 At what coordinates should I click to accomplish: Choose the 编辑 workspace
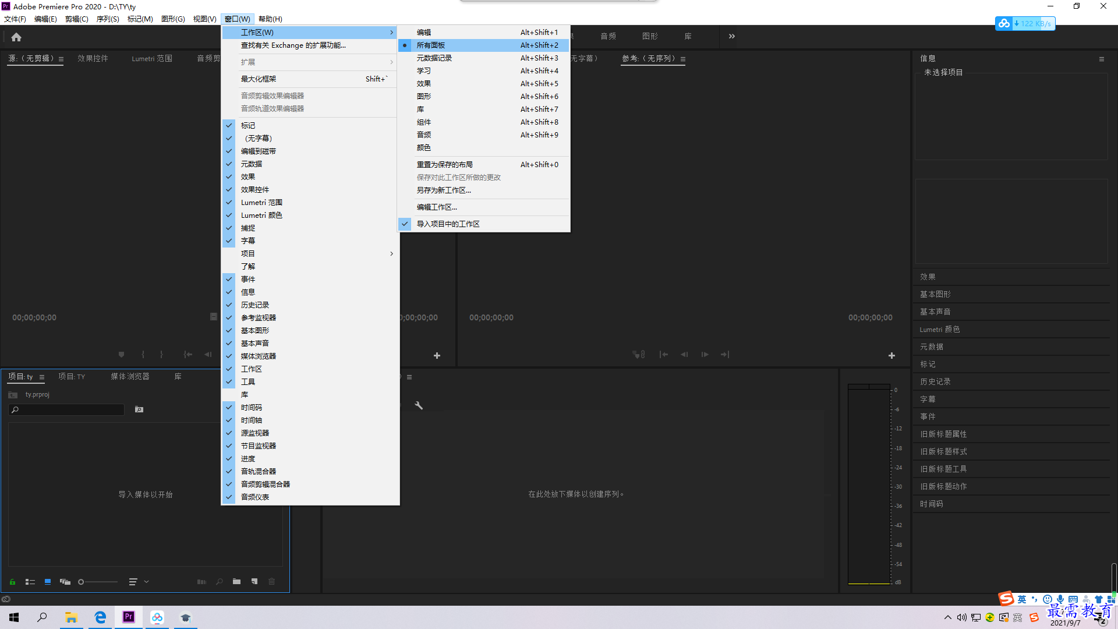tap(483, 32)
